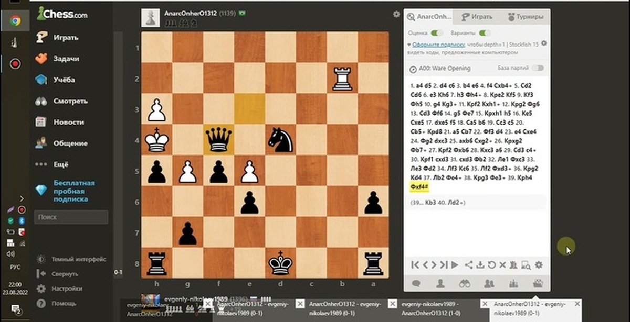Enable the База партий toggle

[537, 68]
